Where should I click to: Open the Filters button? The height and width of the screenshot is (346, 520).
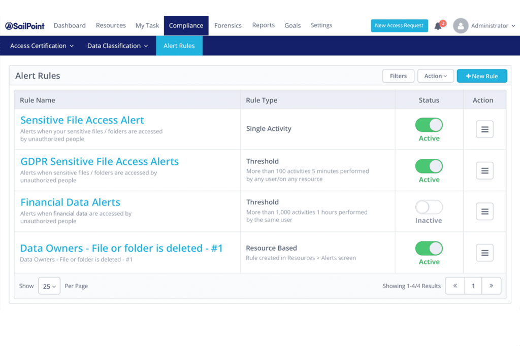click(398, 76)
